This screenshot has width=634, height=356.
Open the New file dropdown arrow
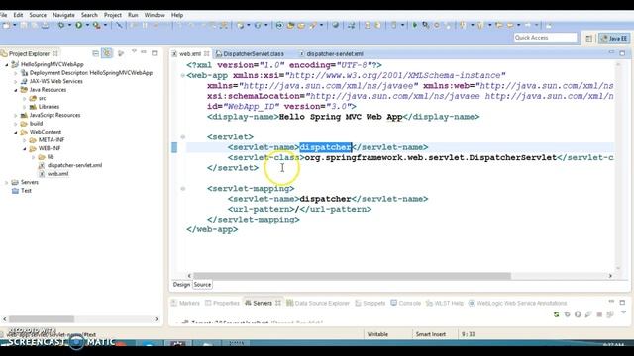(x=15, y=25)
